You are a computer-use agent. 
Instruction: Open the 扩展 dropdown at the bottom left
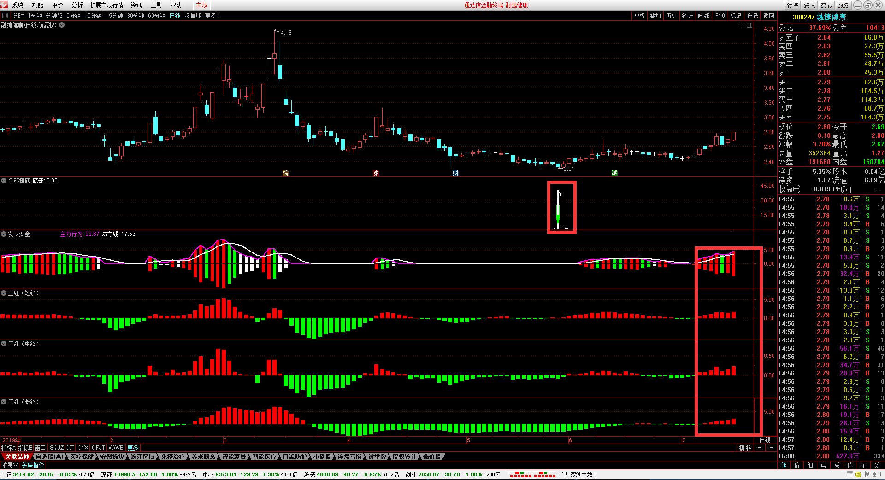pyautogui.click(x=9, y=465)
